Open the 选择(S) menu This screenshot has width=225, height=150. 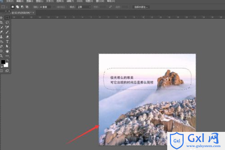click(60, 1)
